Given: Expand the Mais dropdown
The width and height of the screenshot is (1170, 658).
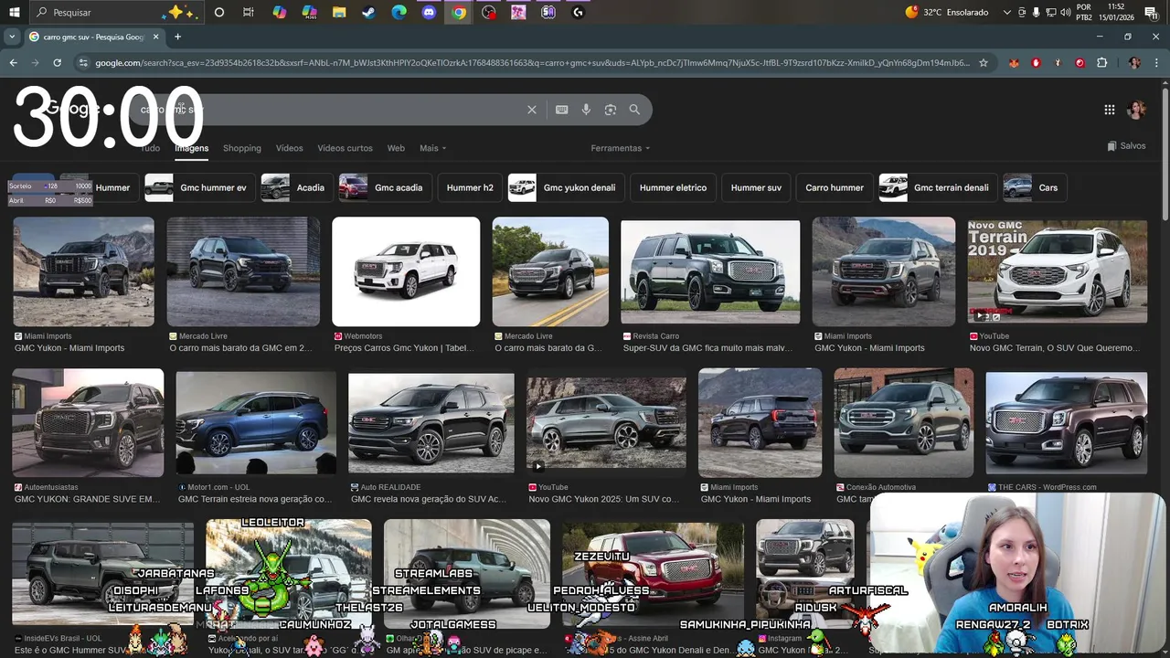Looking at the screenshot, I should (432, 148).
